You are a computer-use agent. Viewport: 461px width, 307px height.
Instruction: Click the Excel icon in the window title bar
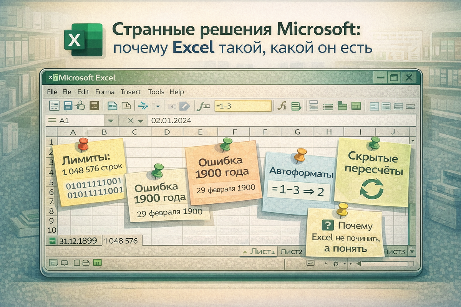tap(53, 78)
